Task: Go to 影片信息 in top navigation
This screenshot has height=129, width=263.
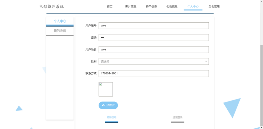Action: pyautogui.click(x=131, y=7)
